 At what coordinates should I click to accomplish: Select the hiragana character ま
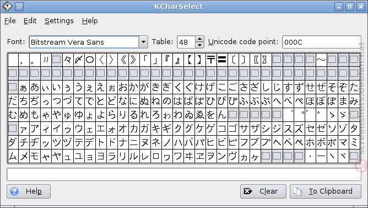pos(343,101)
